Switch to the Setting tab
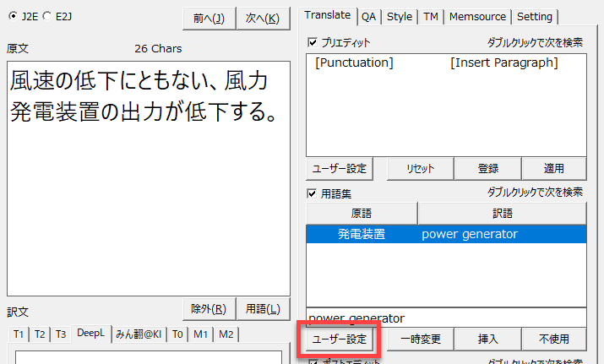 pyautogui.click(x=534, y=16)
